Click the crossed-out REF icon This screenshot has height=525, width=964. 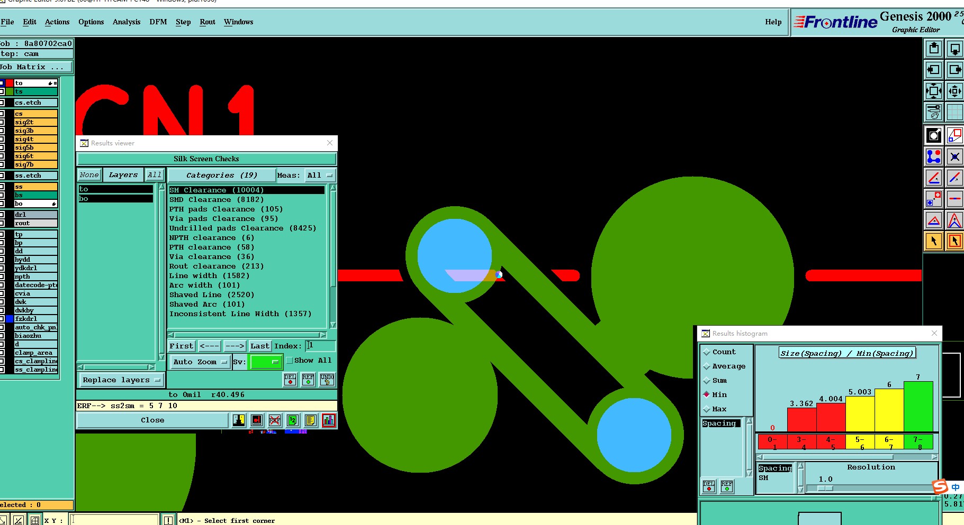(x=274, y=420)
